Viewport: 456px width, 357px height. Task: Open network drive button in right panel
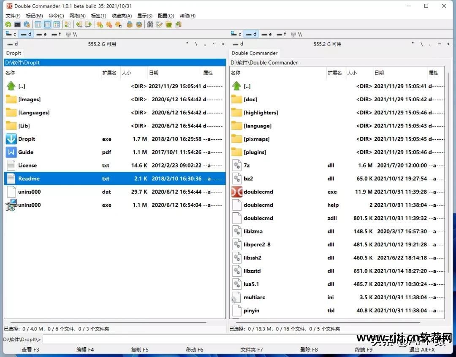pos(296,34)
